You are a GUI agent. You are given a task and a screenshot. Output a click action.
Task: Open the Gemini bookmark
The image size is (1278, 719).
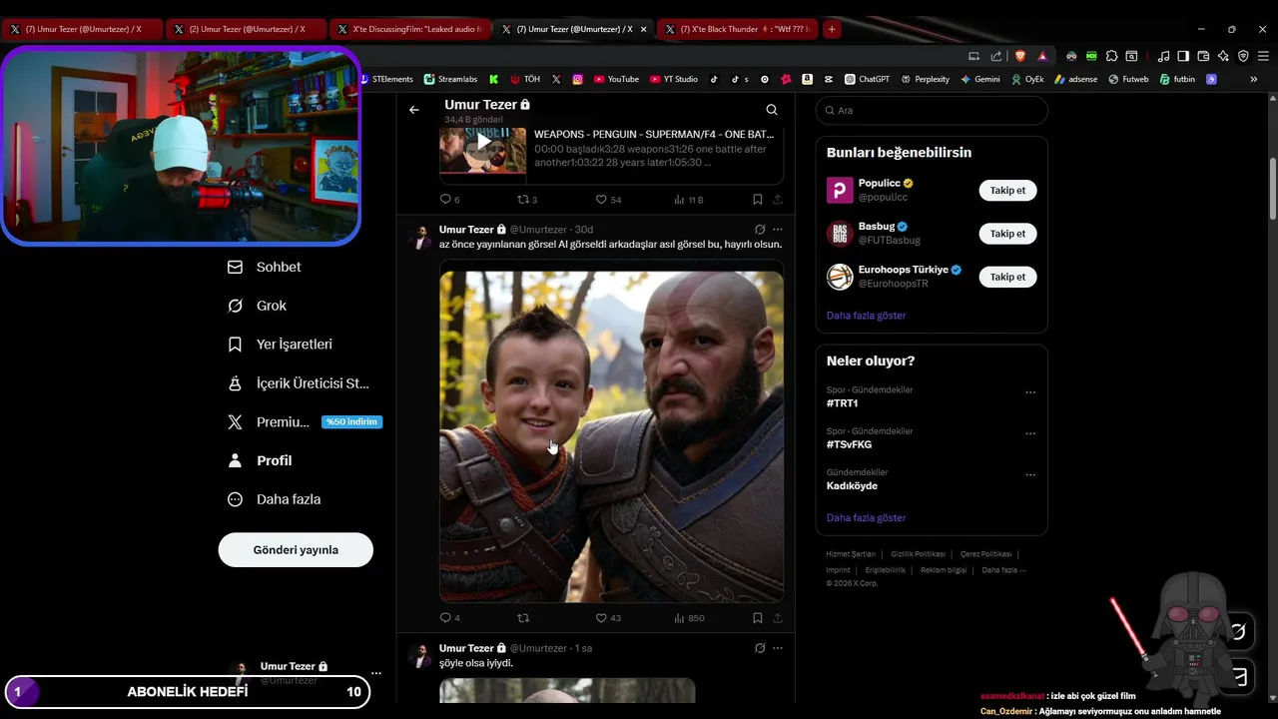coord(979,79)
